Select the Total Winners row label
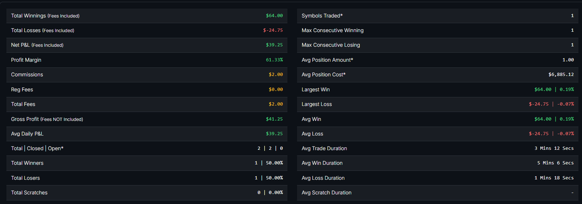 point(27,163)
